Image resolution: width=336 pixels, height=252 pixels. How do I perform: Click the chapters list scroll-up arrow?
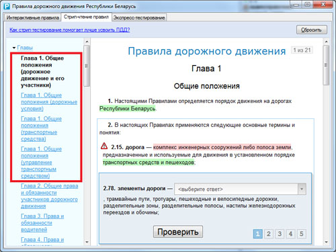[87, 42]
